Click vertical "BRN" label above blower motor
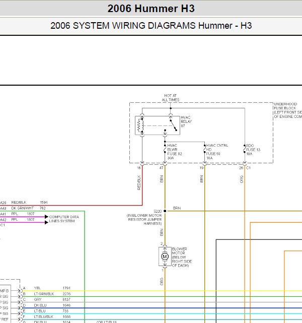 (x=162, y=232)
